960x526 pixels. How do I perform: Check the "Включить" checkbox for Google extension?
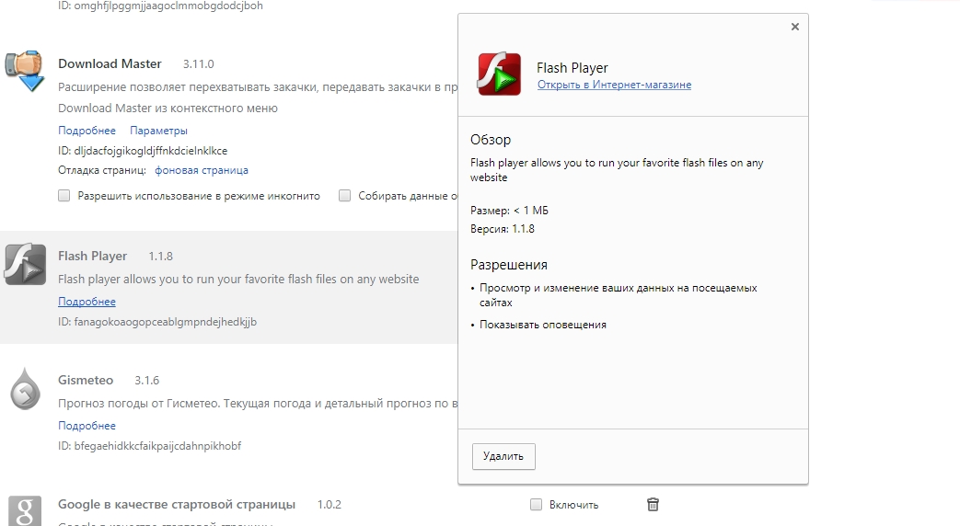pos(536,505)
